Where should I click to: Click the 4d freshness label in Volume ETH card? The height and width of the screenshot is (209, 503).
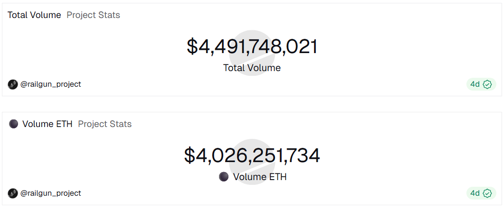[475, 193]
